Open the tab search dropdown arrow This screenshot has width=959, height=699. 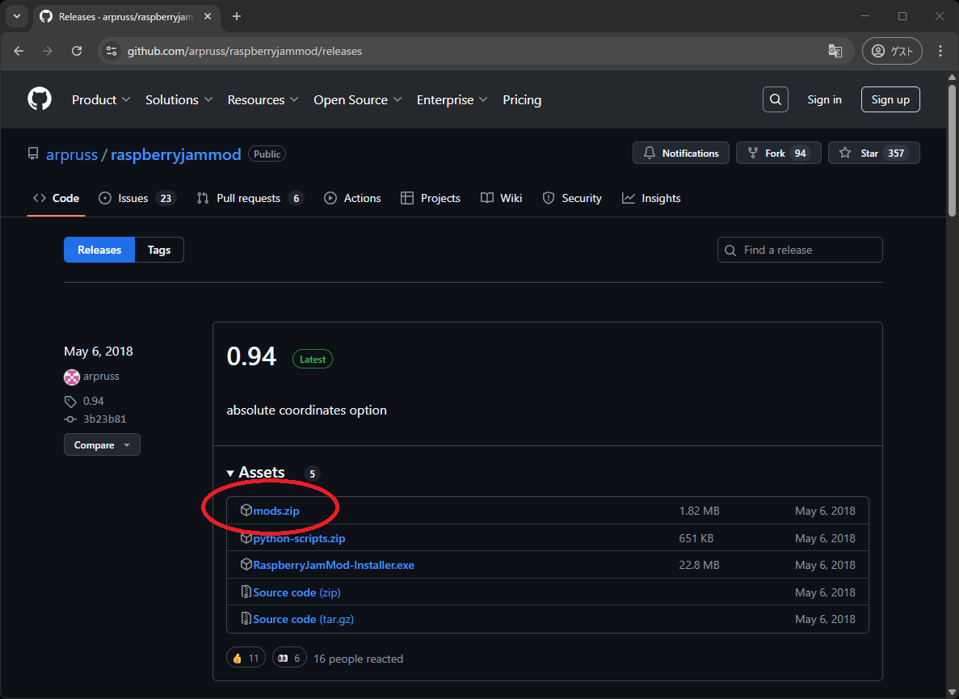point(17,16)
